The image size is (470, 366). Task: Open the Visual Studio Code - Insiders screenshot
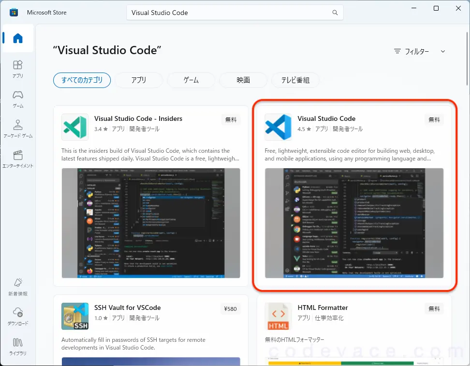coord(151,223)
